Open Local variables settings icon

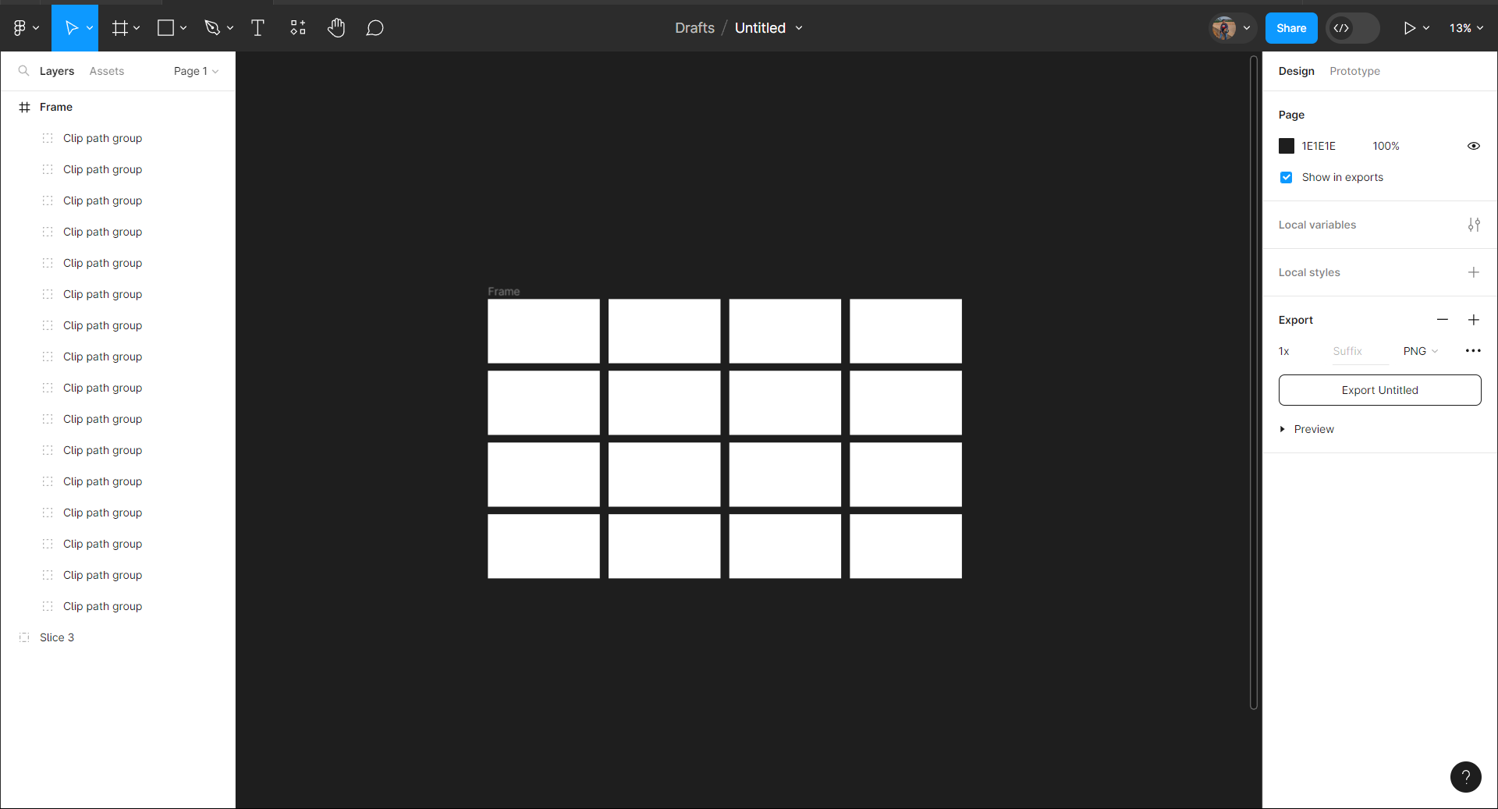click(1474, 225)
